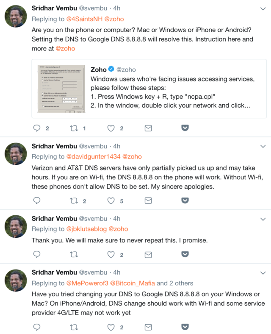
Task: Click the envelope icon on the last tweet
Action: coord(148,327)
